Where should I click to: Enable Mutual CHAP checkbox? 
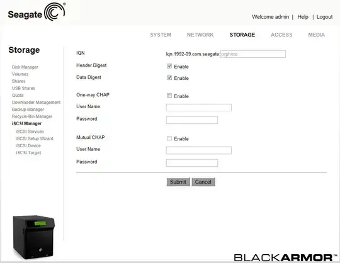169,138
